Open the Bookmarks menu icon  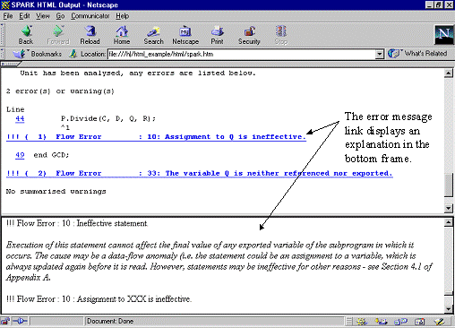(20, 54)
